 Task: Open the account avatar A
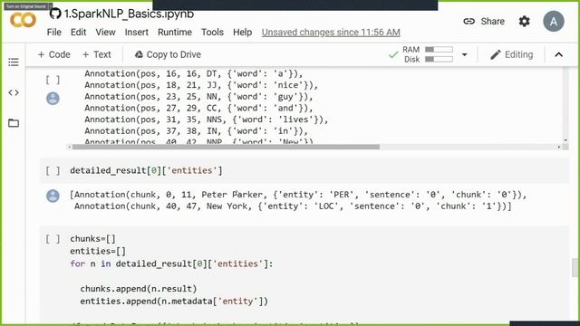click(x=554, y=22)
